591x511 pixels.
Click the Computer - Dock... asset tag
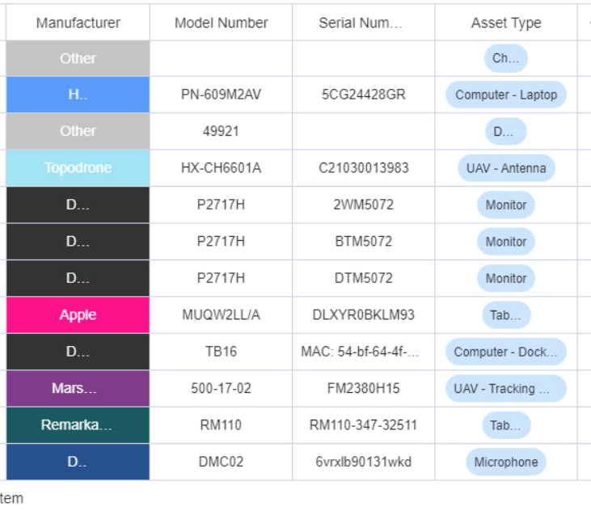(506, 352)
